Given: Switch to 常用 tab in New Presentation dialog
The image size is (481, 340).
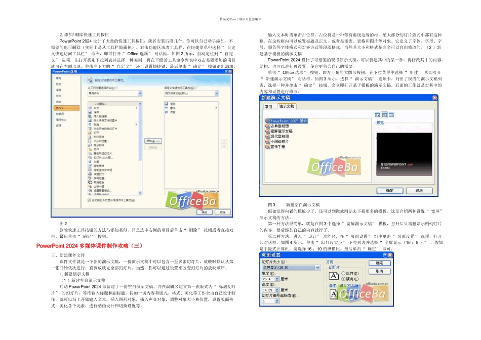Looking at the screenshot, I should (268, 107).
